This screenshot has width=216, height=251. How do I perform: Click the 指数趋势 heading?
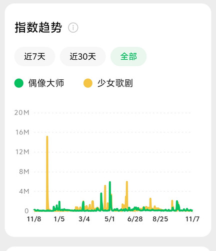(38, 28)
